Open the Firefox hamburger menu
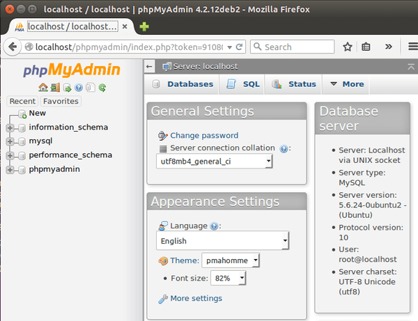The image size is (418, 321). click(413, 47)
